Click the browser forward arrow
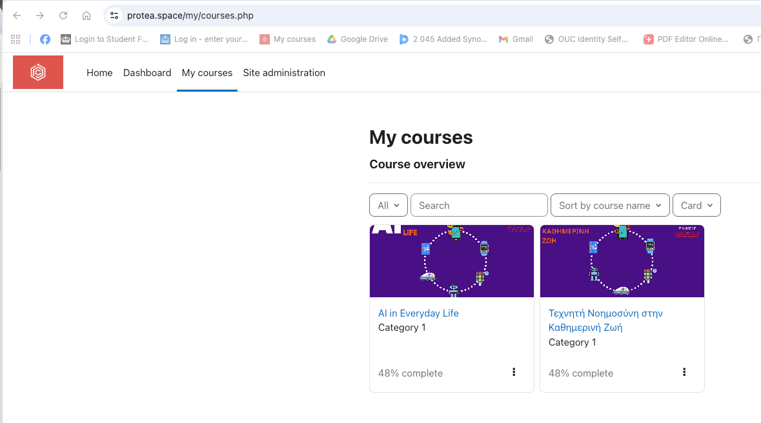 (x=40, y=15)
